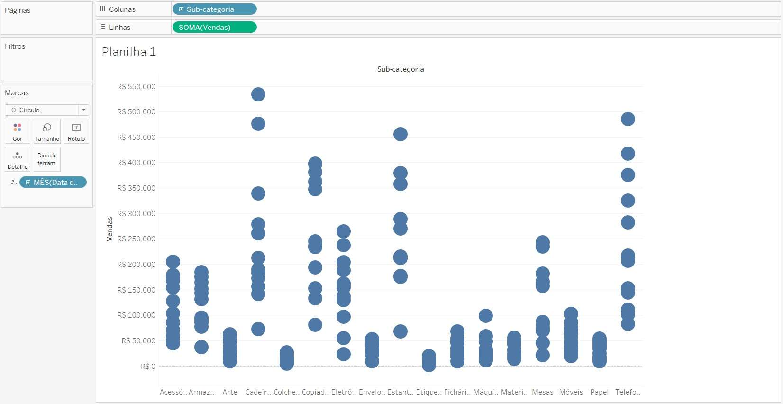This screenshot has width=783, height=404.
Task: Click the Sub-categoria header above chart
Action: pos(401,69)
